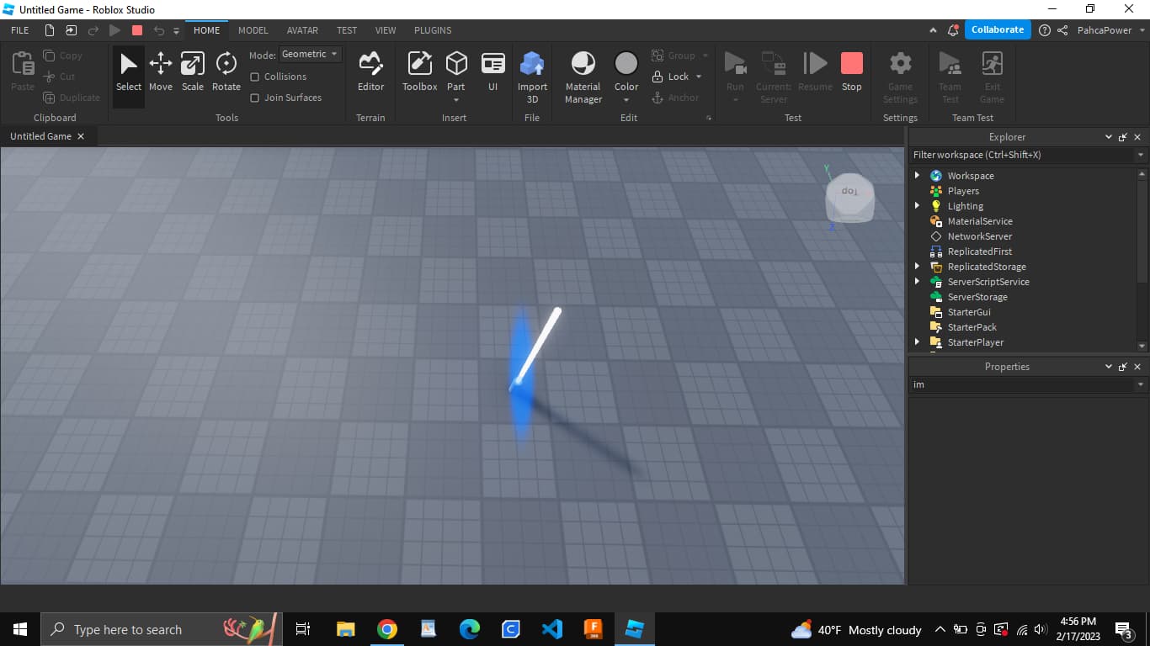Insert a new Part
The height and width of the screenshot is (646, 1150).
pyautogui.click(x=456, y=69)
